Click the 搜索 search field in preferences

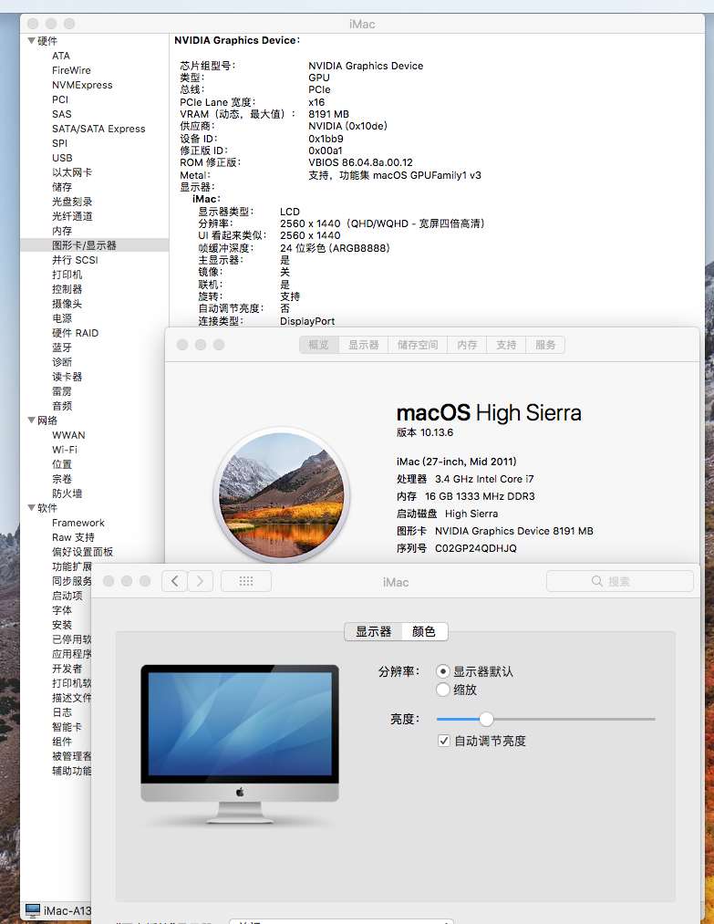[620, 581]
